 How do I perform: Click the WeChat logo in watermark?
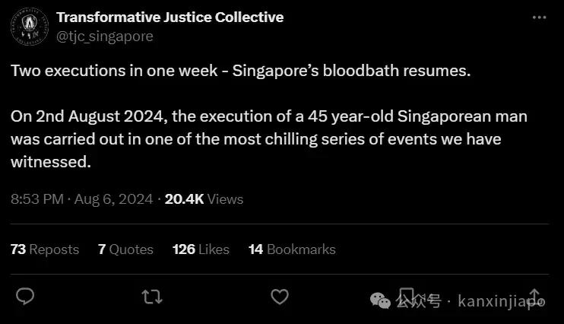(x=380, y=300)
